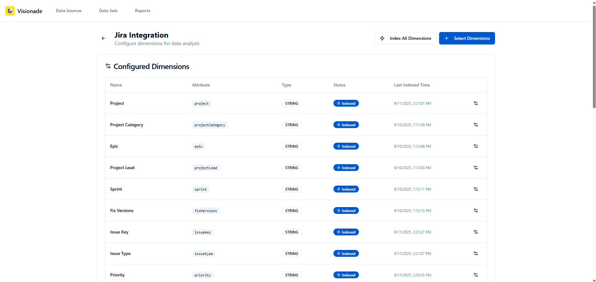Click the Indexed status badge for Project
This screenshot has width=596, height=282.
[346, 103]
